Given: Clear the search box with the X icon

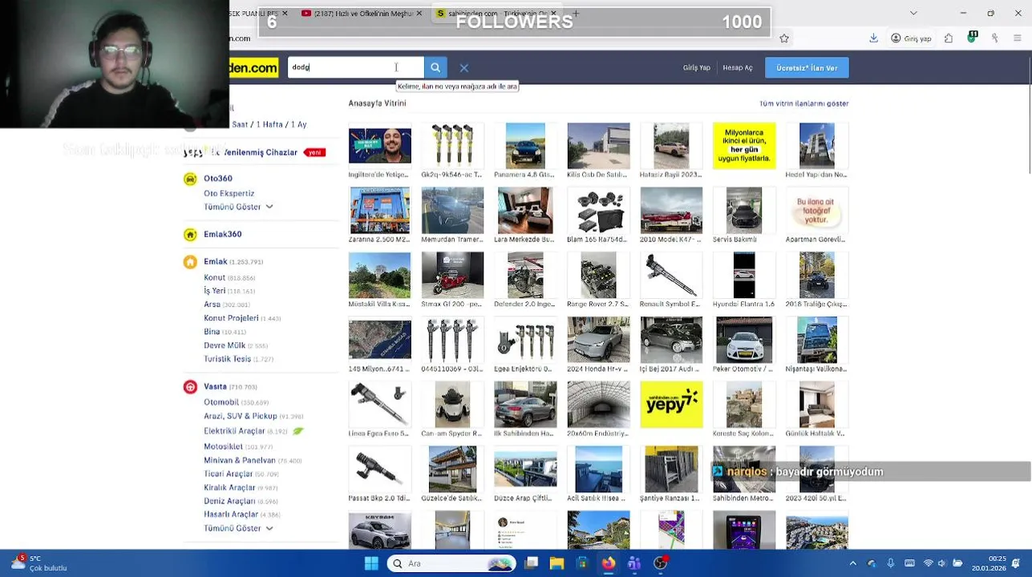Looking at the screenshot, I should pos(463,68).
